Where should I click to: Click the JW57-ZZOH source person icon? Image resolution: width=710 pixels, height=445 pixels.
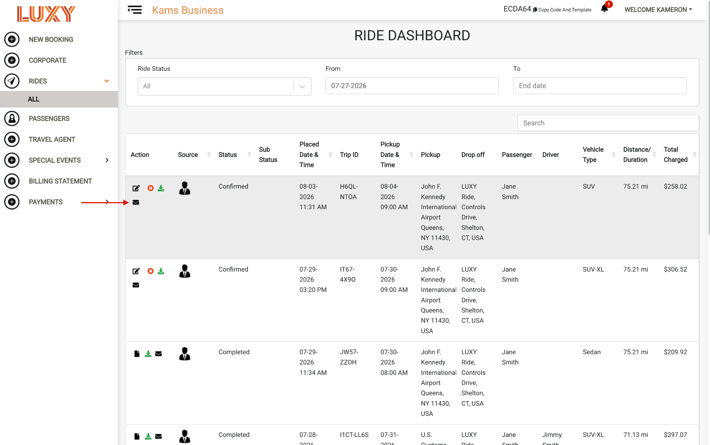tap(185, 354)
